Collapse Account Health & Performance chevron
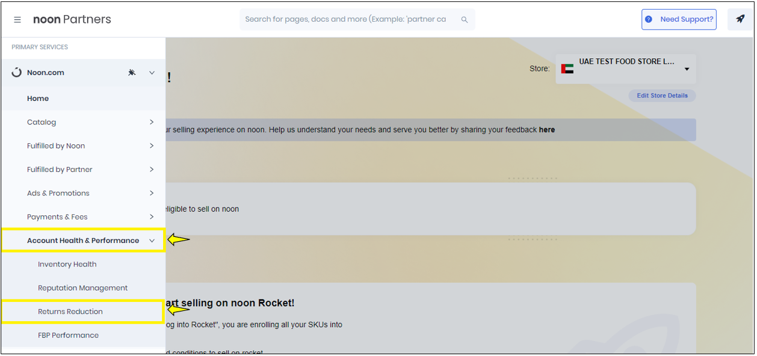Image resolution: width=757 pixels, height=356 pixels. coord(152,241)
